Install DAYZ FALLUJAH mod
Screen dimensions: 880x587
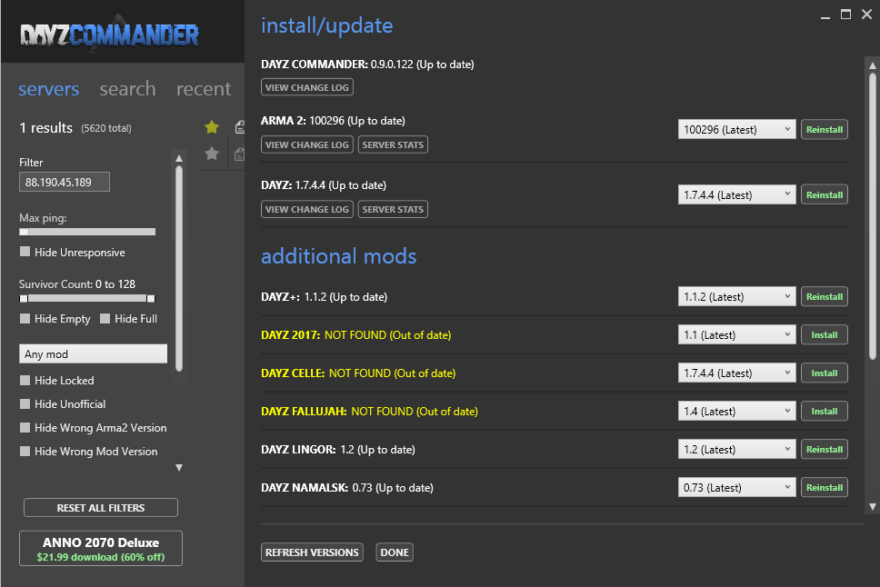(824, 411)
